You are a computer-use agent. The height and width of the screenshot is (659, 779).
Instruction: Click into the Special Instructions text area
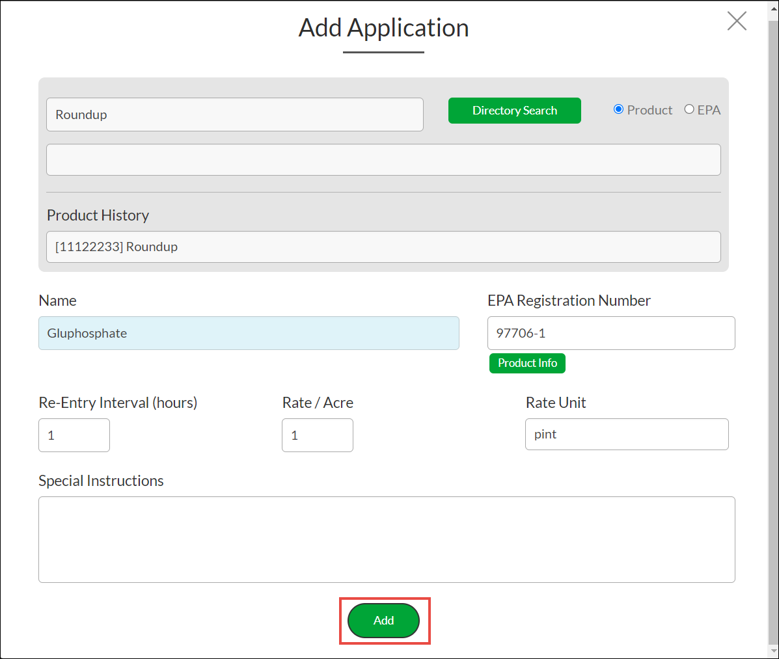click(387, 539)
